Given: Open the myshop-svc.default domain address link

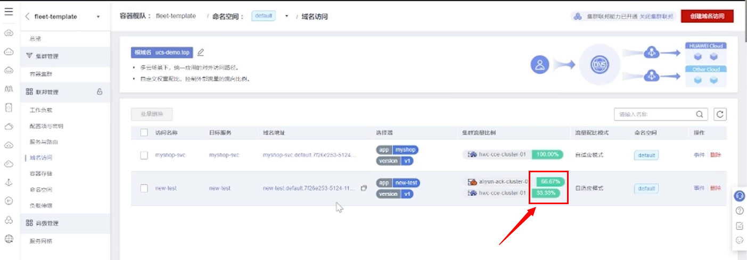Looking at the screenshot, I should tap(309, 155).
